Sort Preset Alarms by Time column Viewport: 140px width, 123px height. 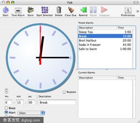(x=124, y=28)
